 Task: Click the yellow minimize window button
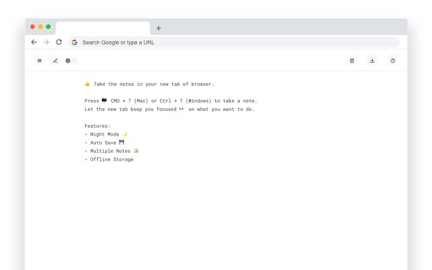click(x=40, y=27)
